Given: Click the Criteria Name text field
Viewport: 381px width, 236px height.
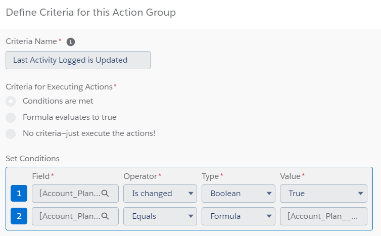Looking at the screenshot, I should coord(78,60).
